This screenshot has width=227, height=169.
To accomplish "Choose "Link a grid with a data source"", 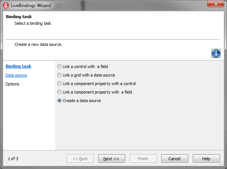I will [x=60, y=75].
